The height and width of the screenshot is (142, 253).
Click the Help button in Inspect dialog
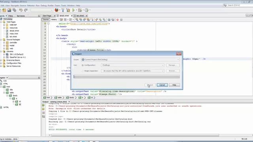point(174,85)
